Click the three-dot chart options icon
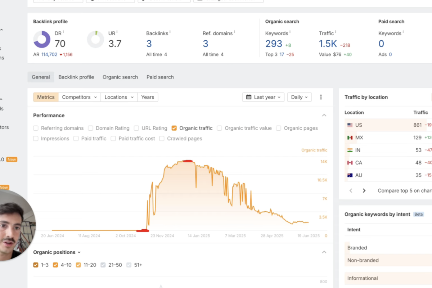 (321, 97)
